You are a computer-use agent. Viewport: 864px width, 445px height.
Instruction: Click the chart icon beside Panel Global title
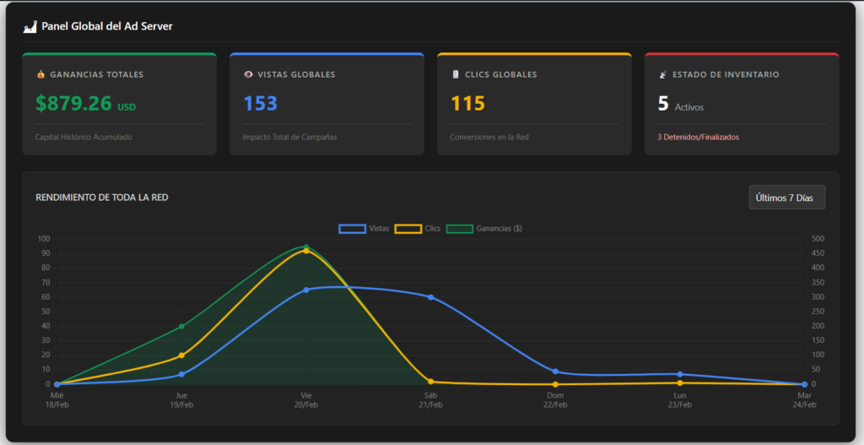[30, 27]
